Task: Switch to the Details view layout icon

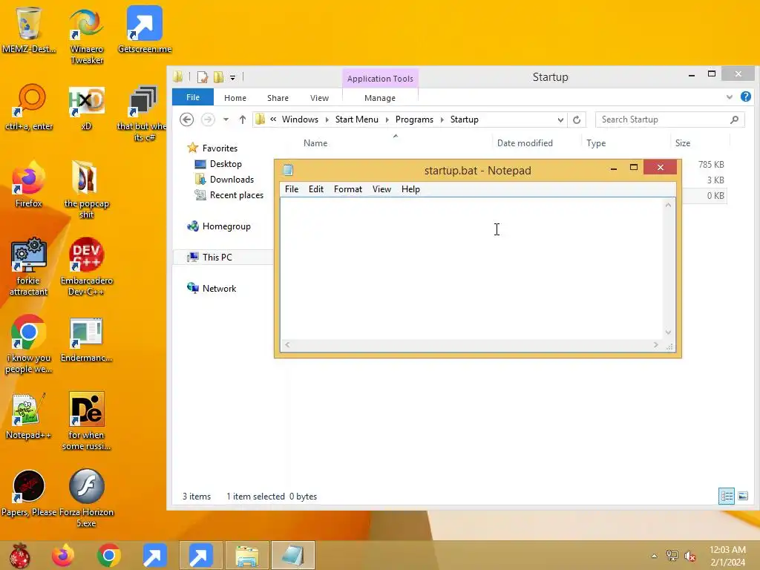Action: pos(726,496)
